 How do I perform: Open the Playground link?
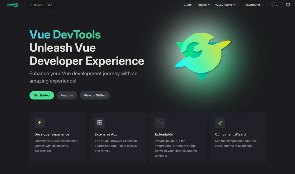[253, 5]
